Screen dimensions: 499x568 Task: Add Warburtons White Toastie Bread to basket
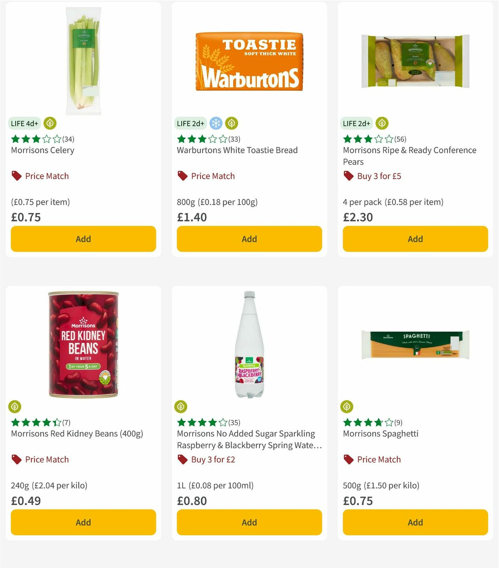[249, 239]
